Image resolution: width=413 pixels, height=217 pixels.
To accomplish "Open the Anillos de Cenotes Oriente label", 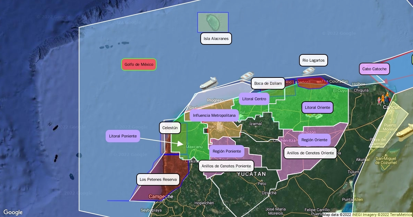I will (x=310, y=153).
